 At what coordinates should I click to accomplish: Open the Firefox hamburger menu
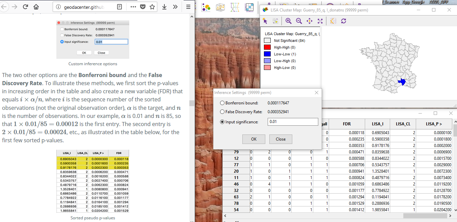pos(189,6)
